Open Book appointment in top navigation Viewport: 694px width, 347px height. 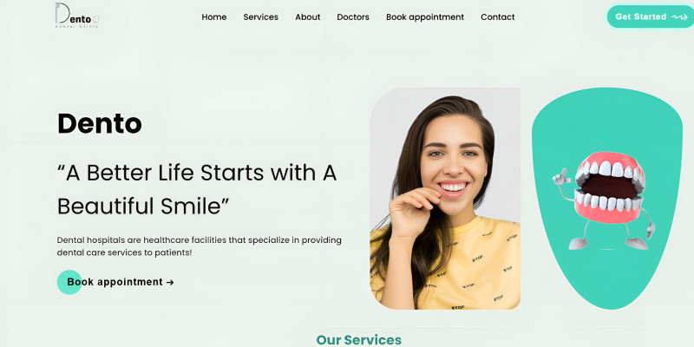coord(425,17)
